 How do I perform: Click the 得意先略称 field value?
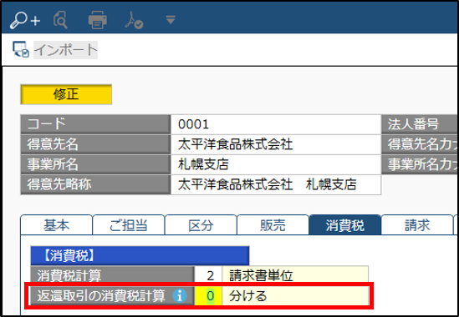pos(276,184)
